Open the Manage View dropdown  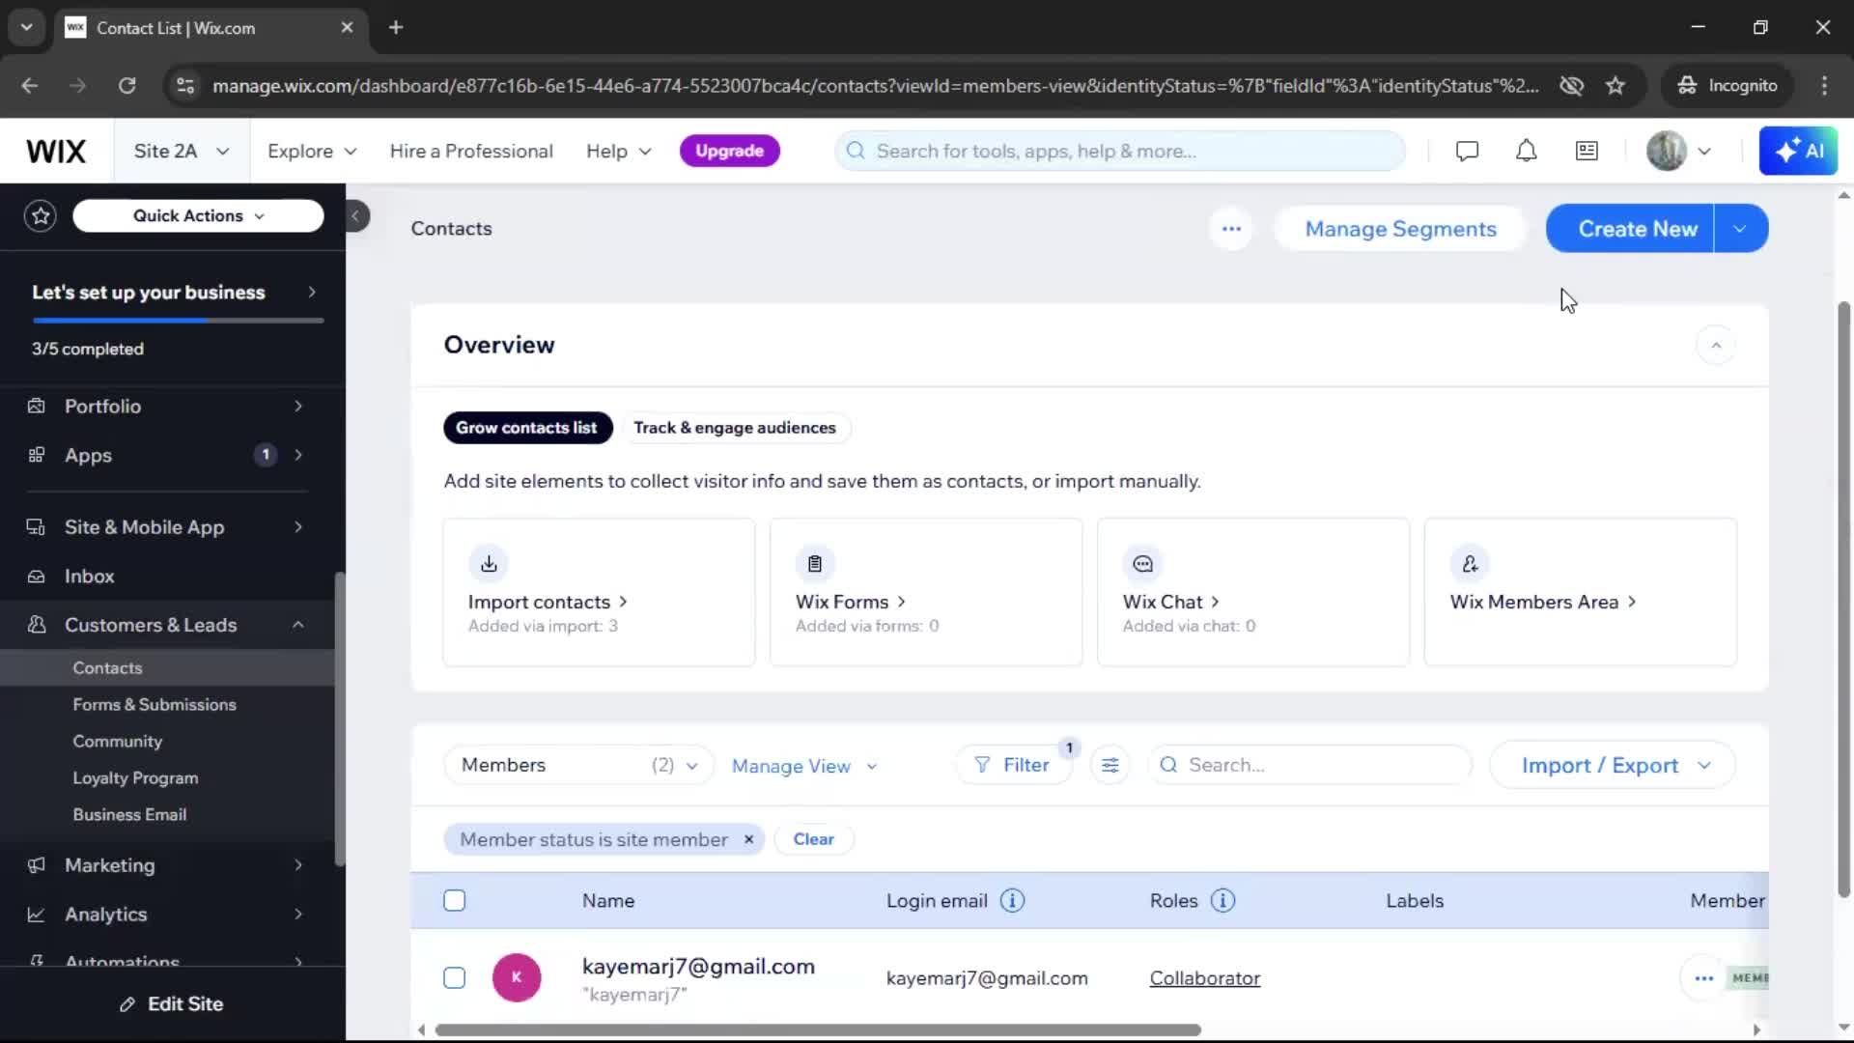(x=804, y=766)
